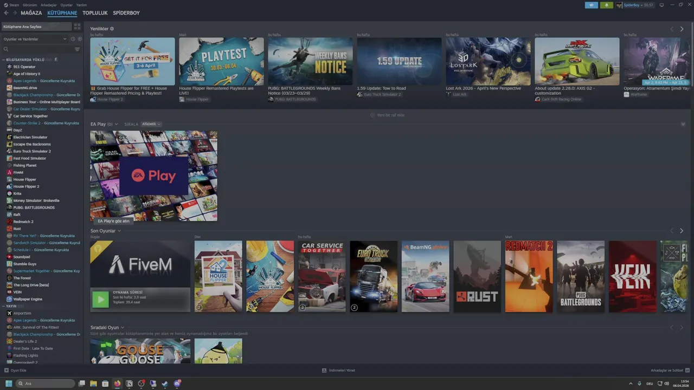Open the Yardım menu
Viewport: 694px width, 390px height.
[81, 5]
